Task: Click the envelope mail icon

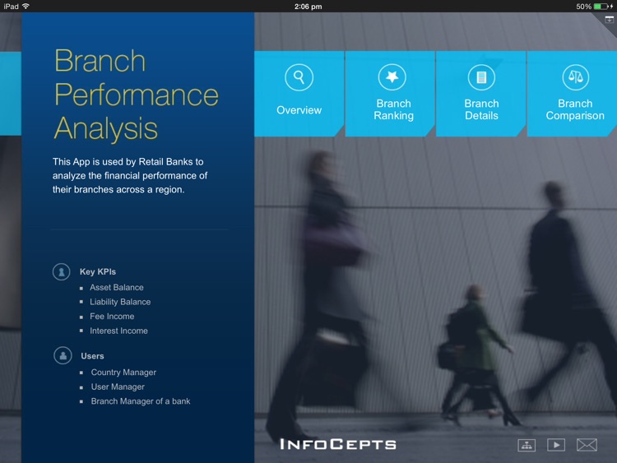Action: 587,445
